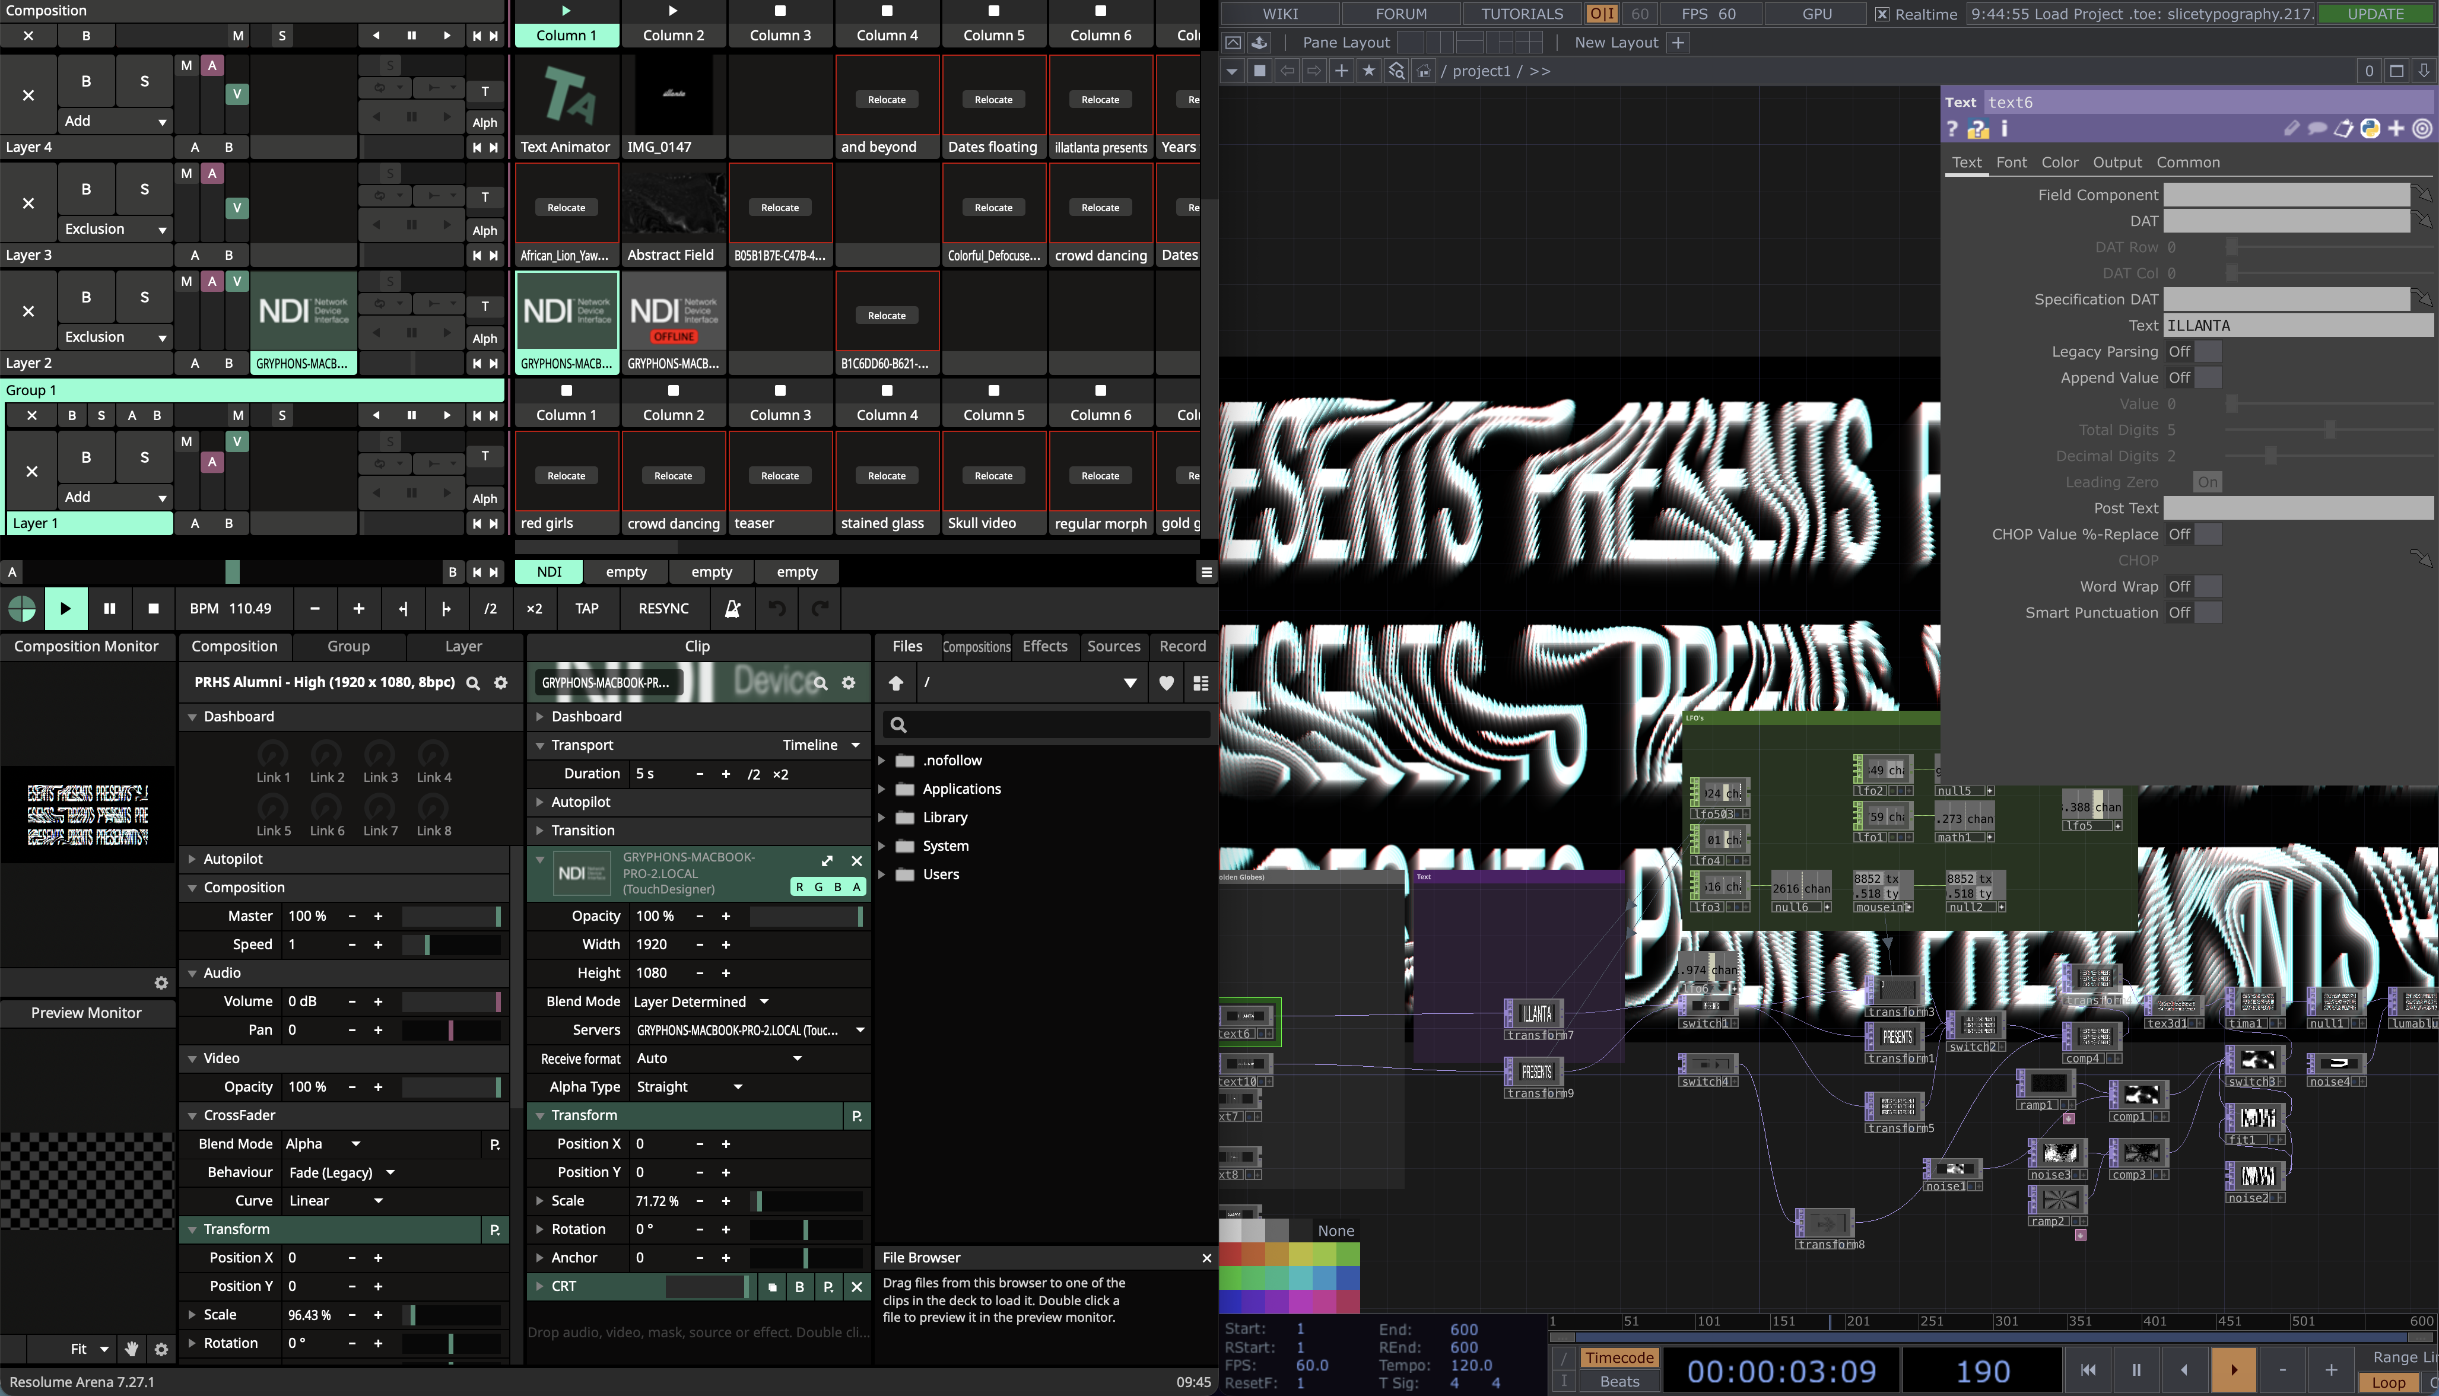Click the Resolume metronome toggle icon
This screenshot has height=1396, width=2439.
tap(732, 609)
